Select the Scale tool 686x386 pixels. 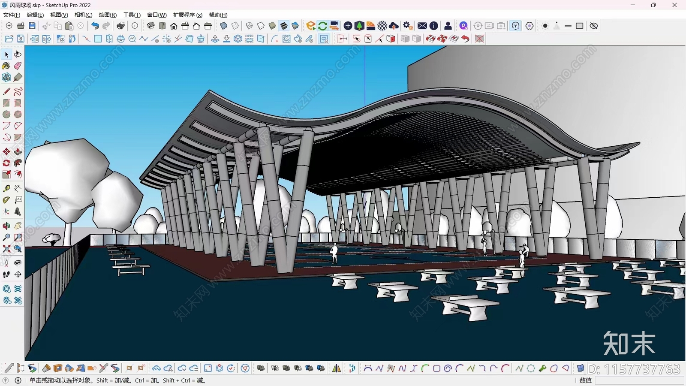pos(6,175)
